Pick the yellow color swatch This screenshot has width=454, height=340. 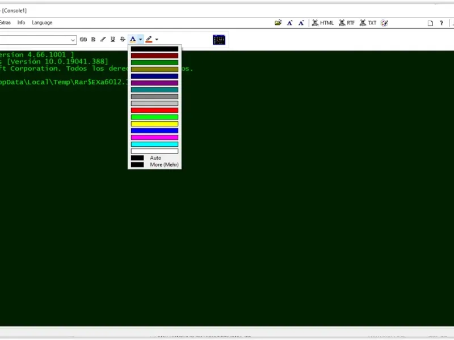[154, 124]
